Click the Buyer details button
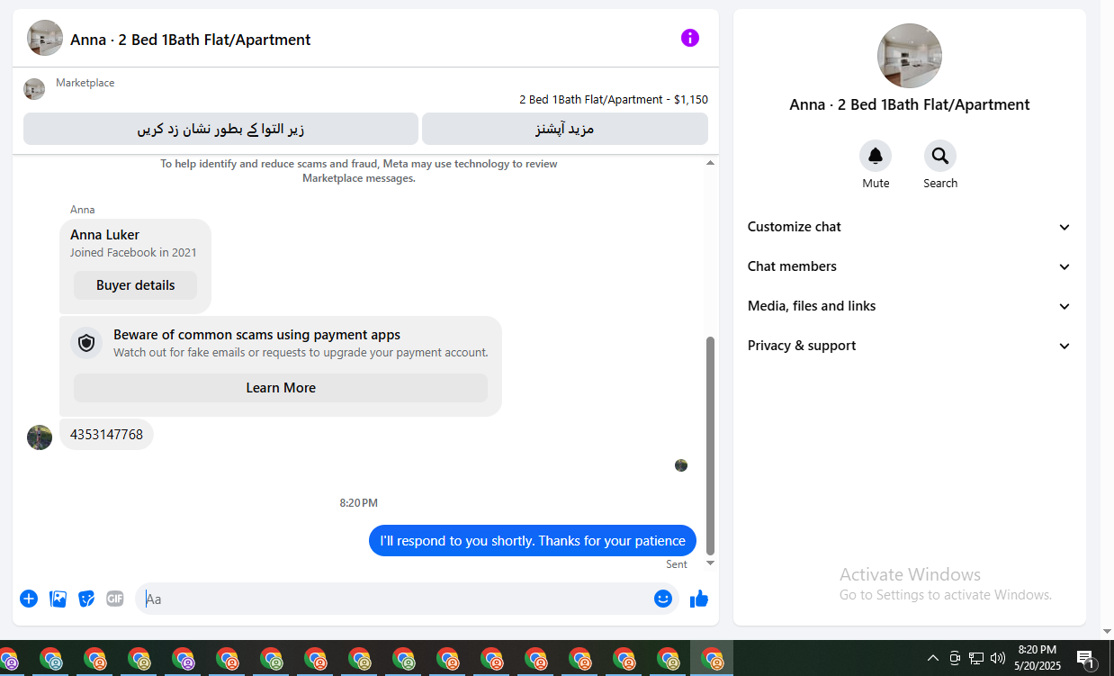This screenshot has height=676, width=1114. (136, 285)
